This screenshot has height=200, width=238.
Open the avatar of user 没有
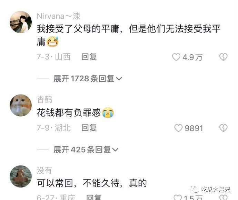coord(21,176)
